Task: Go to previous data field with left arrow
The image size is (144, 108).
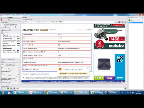Action: click(x=5, y=27)
